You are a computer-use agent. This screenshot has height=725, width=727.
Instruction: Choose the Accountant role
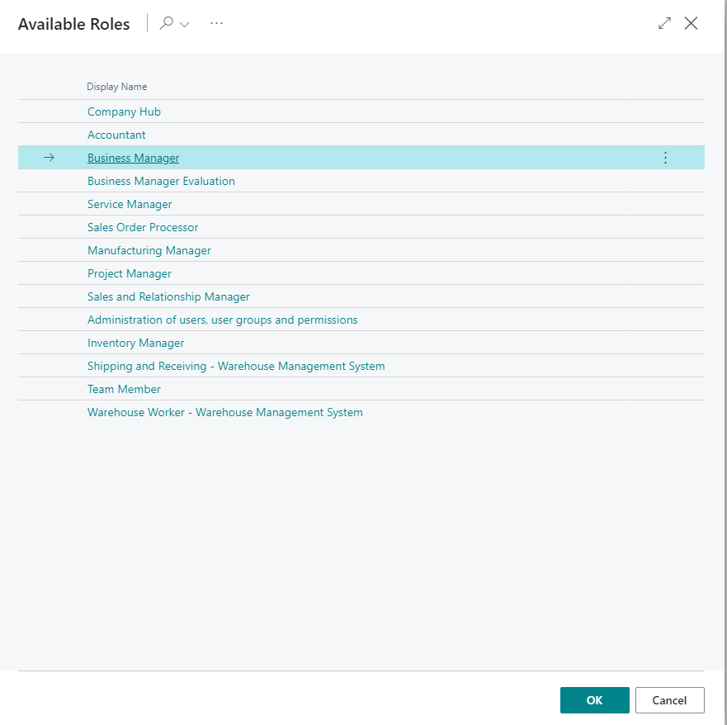pos(116,135)
